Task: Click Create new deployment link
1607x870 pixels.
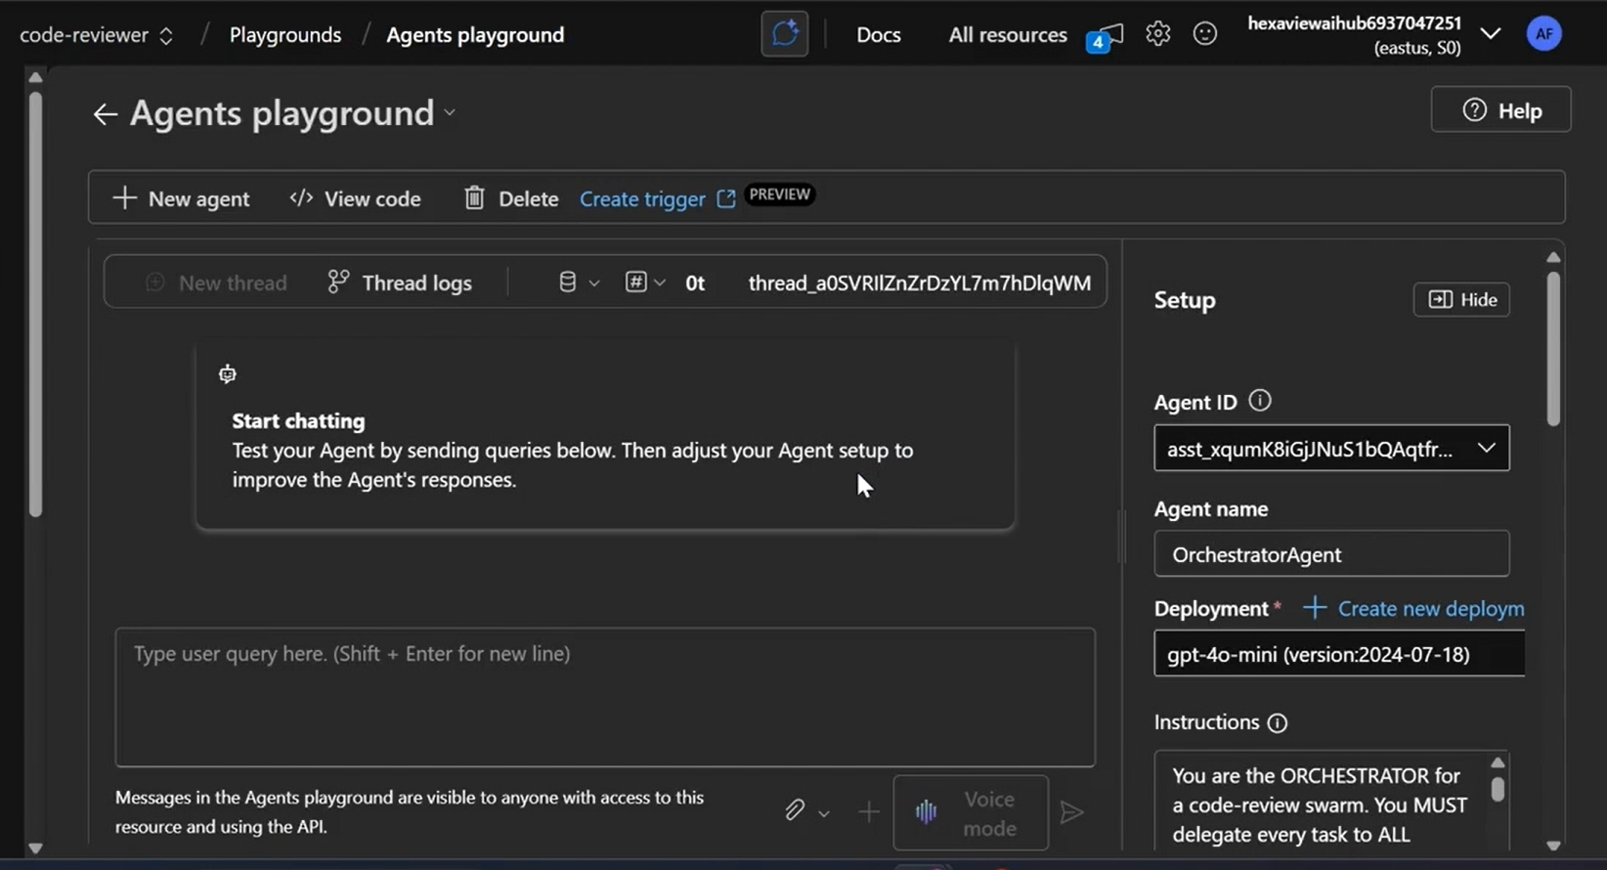Action: [x=1414, y=608]
